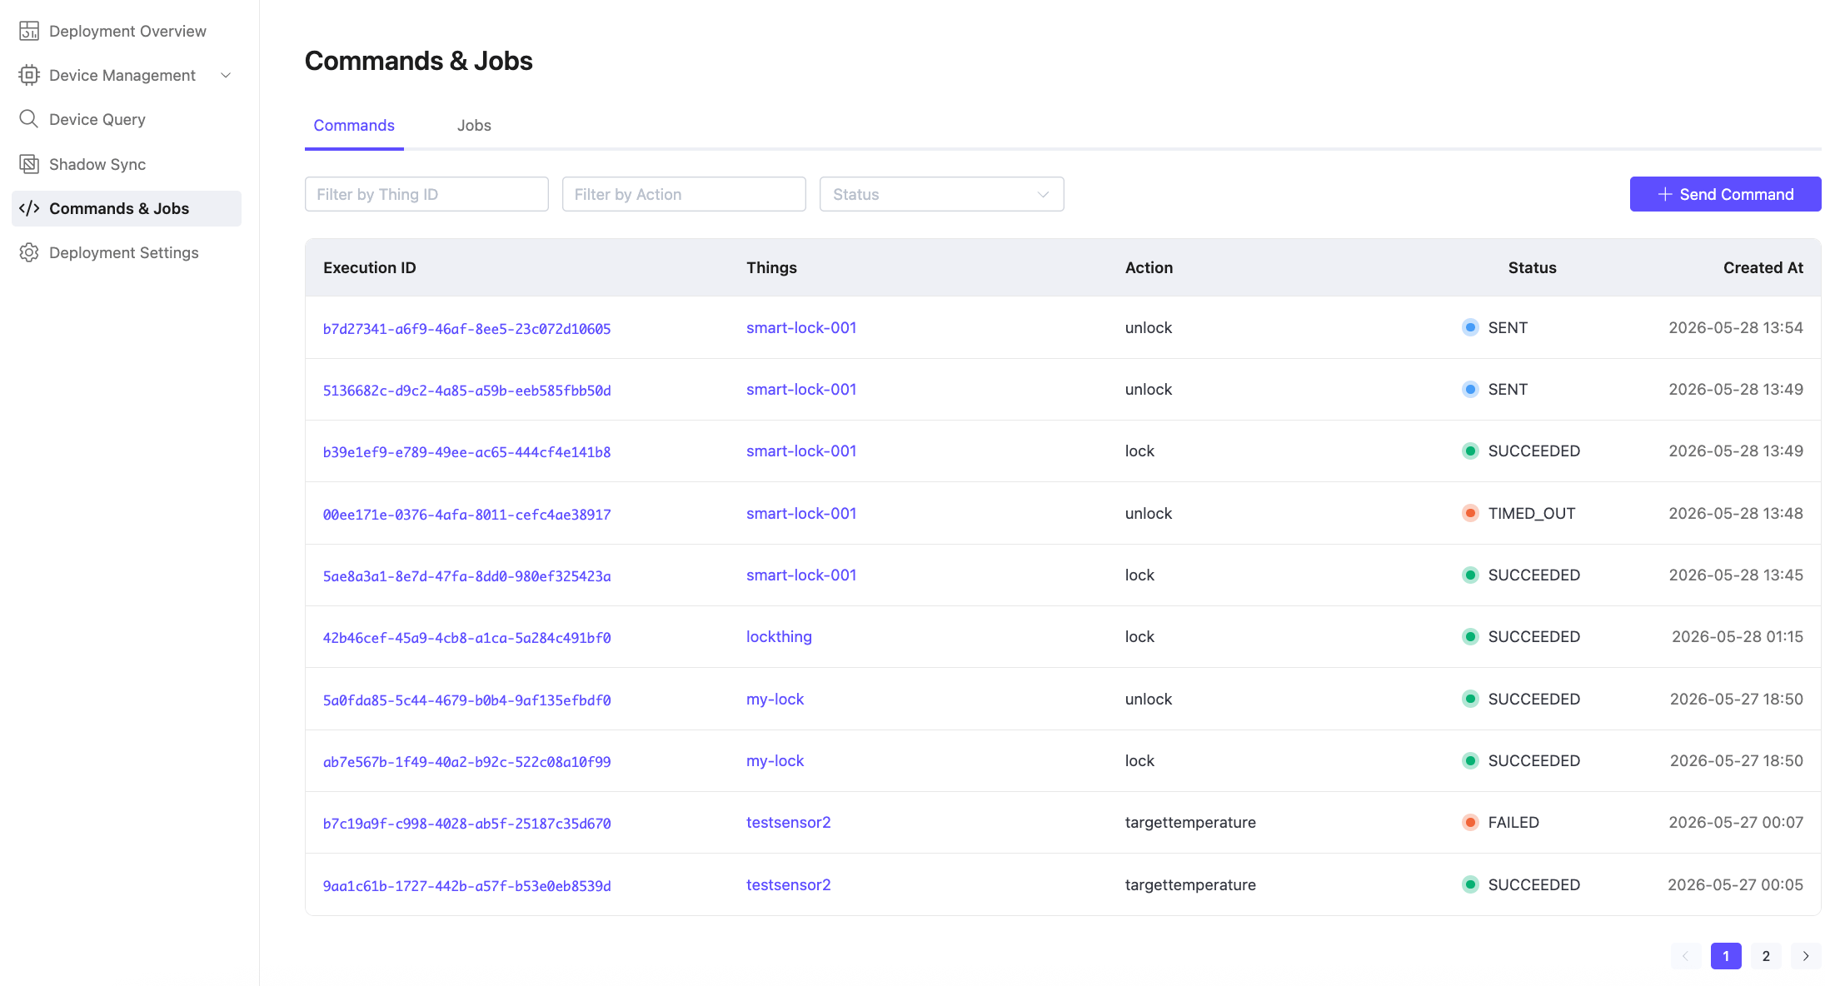The width and height of the screenshot is (1825, 986).
Task: Click the Deployment Settings gear icon
Action: pos(29,252)
